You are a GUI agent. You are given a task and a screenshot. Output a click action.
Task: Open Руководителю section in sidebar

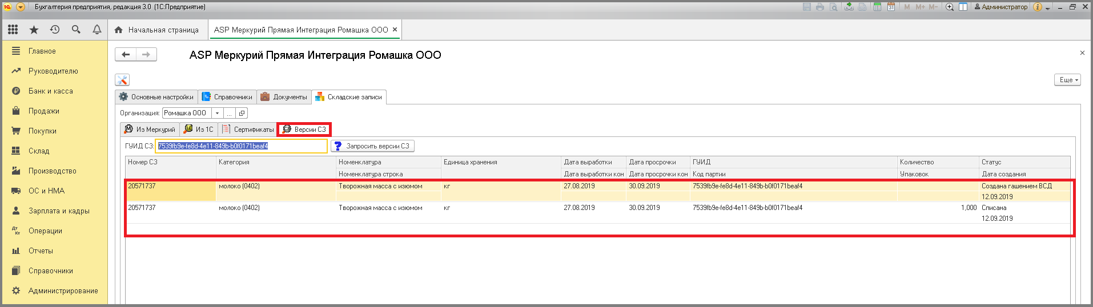(55, 71)
